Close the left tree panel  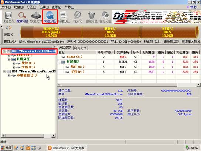(54, 47)
